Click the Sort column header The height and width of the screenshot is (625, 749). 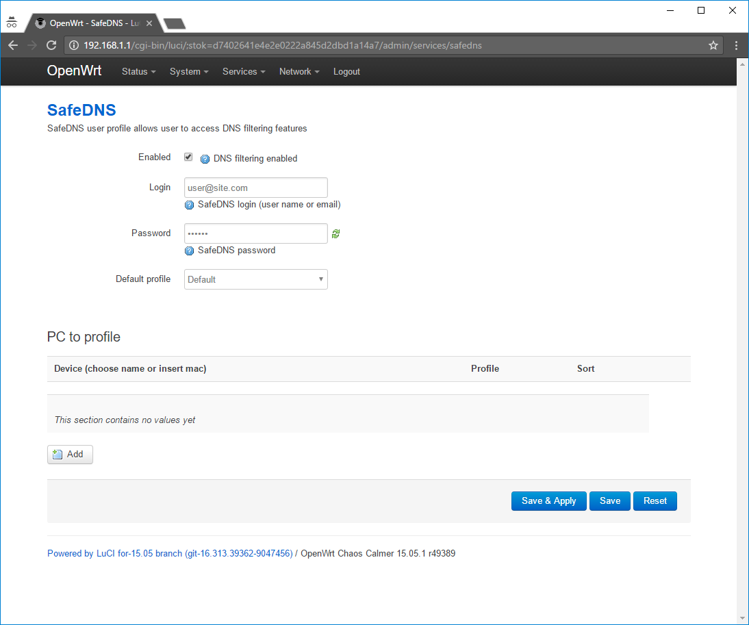(585, 368)
